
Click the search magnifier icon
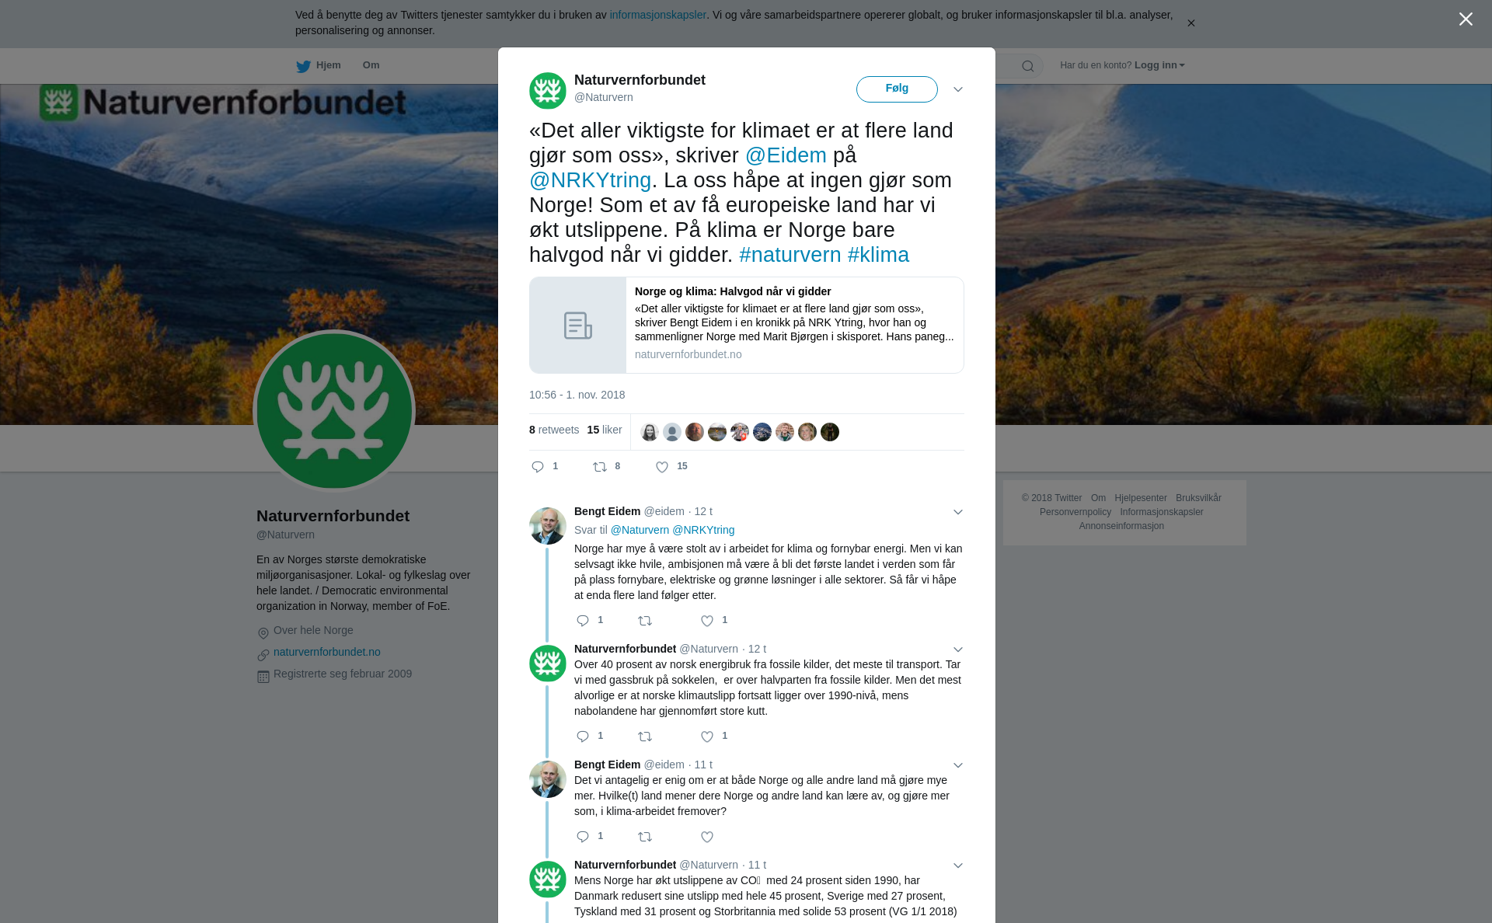[1028, 66]
